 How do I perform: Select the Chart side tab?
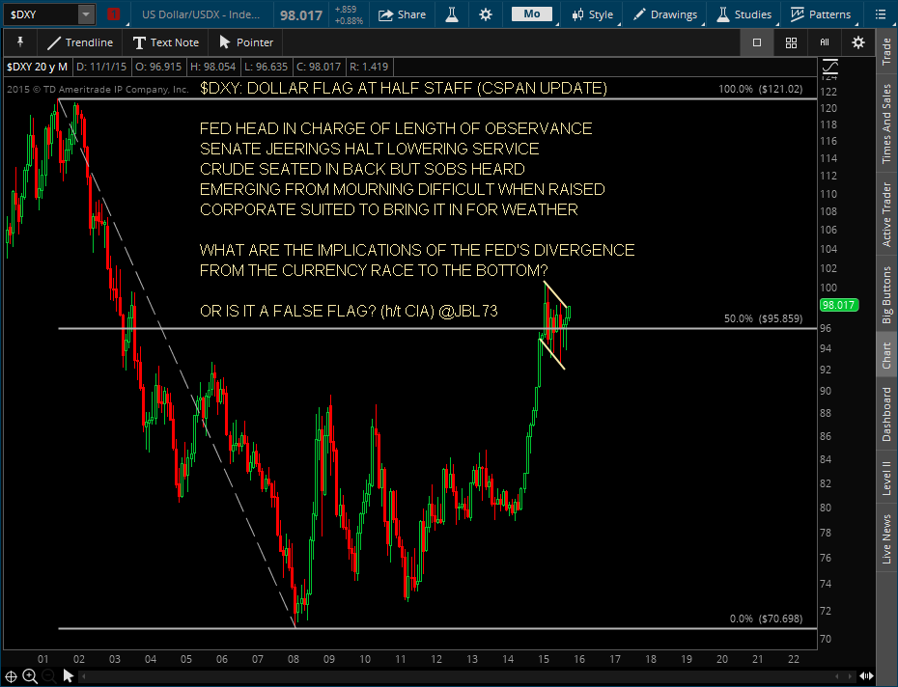886,355
